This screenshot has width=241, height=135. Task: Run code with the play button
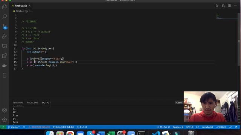(217, 6)
